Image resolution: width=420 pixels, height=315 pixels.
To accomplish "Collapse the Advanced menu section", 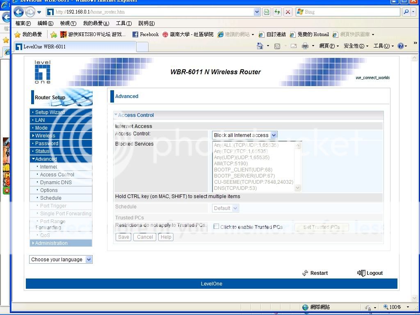I will tap(46, 159).
